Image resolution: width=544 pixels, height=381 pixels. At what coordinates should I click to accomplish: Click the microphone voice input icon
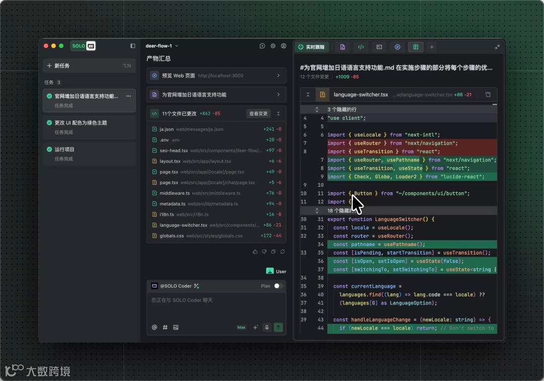point(267,327)
